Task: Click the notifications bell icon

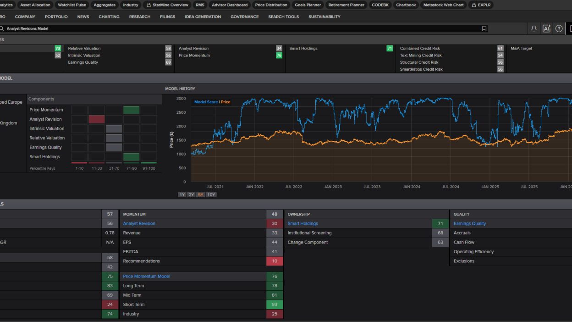Action: pos(534,28)
